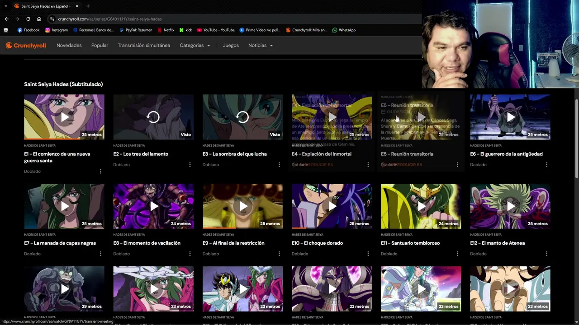Open more options for E4
This screenshot has height=325, width=579.
pos(368,165)
